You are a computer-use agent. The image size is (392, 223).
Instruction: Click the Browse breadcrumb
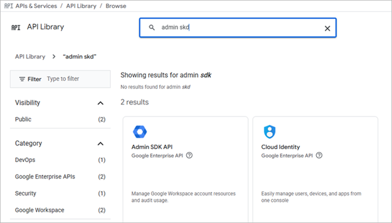coord(116,6)
